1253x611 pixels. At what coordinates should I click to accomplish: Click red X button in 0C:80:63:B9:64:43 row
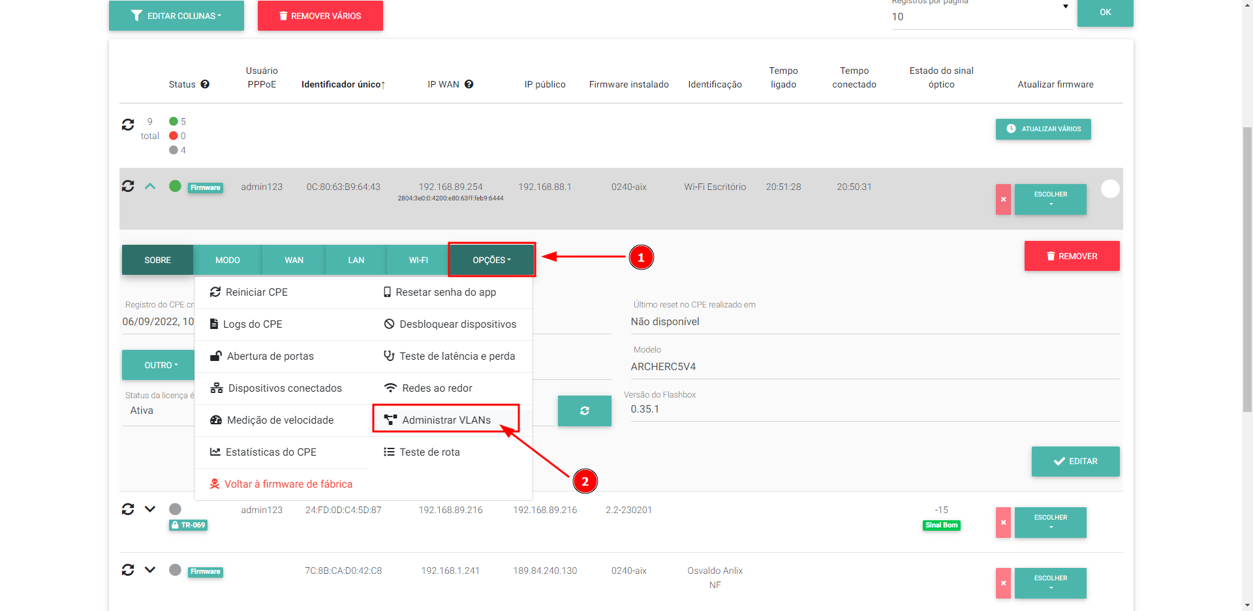click(x=1003, y=200)
